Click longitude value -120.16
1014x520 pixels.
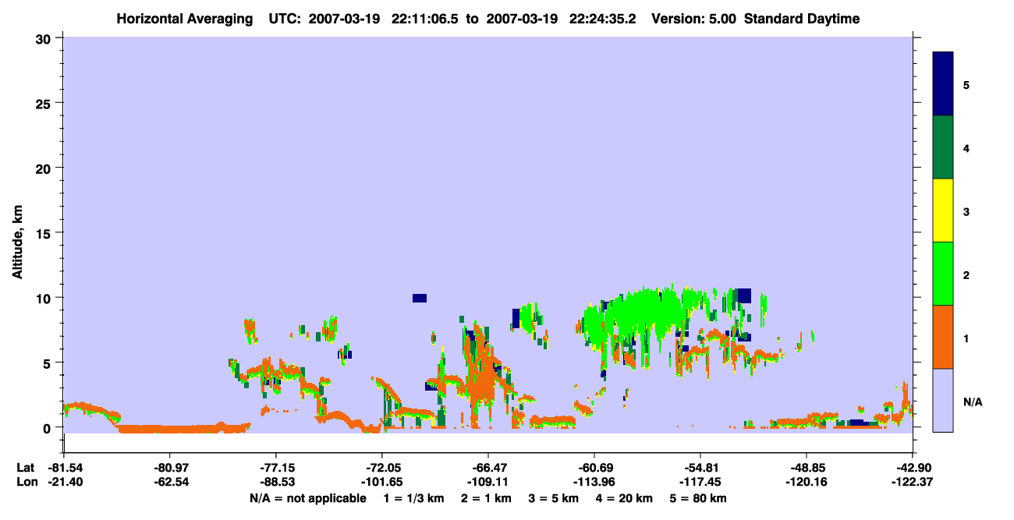point(806,482)
